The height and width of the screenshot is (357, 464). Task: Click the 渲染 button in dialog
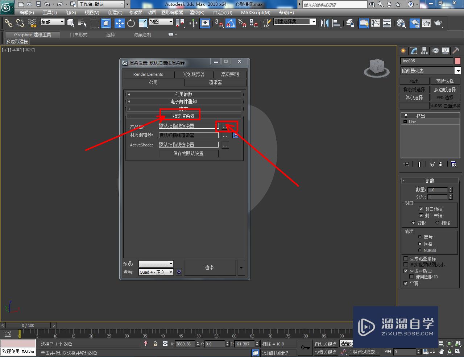click(x=210, y=267)
